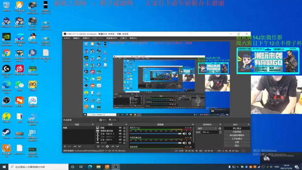Open Microsoft Edge from the taskbar

90,167
